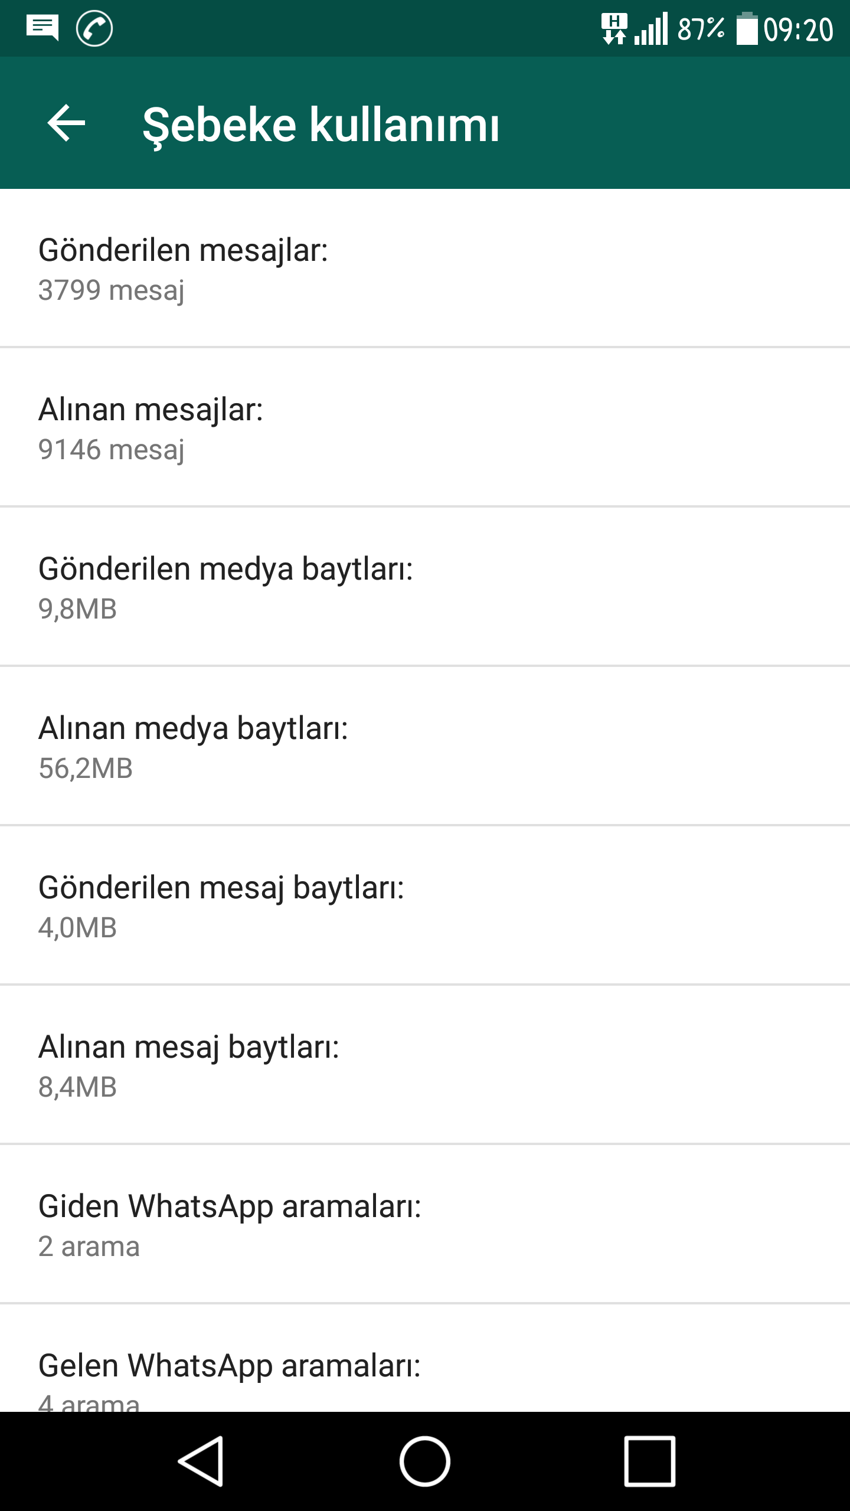Tap Giden WhatsApp aramaları entry
850x1511 pixels.
(425, 1225)
